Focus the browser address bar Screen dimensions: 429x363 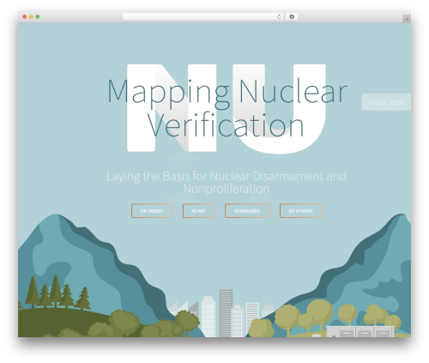[203, 16]
